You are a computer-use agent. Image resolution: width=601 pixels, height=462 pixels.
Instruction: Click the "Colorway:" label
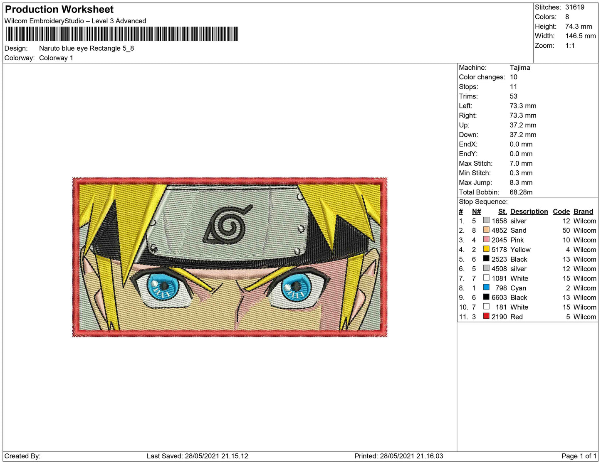[x=20, y=58]
